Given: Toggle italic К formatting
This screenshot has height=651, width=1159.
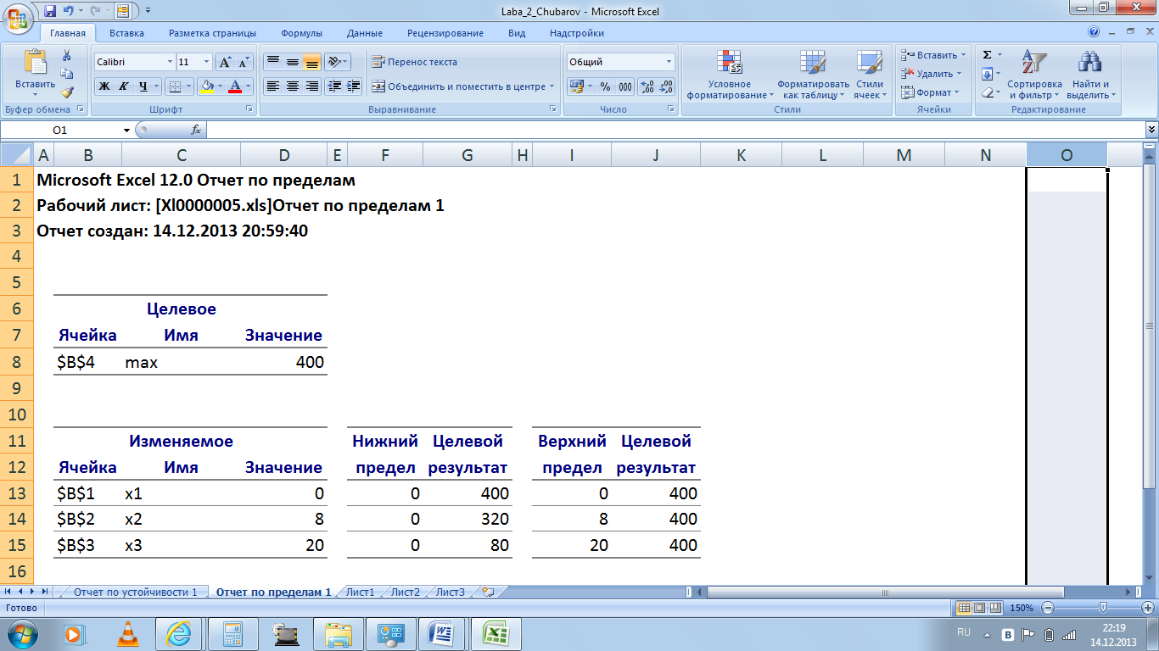Looking at the screenshot, I should click(x=124, y=86).
